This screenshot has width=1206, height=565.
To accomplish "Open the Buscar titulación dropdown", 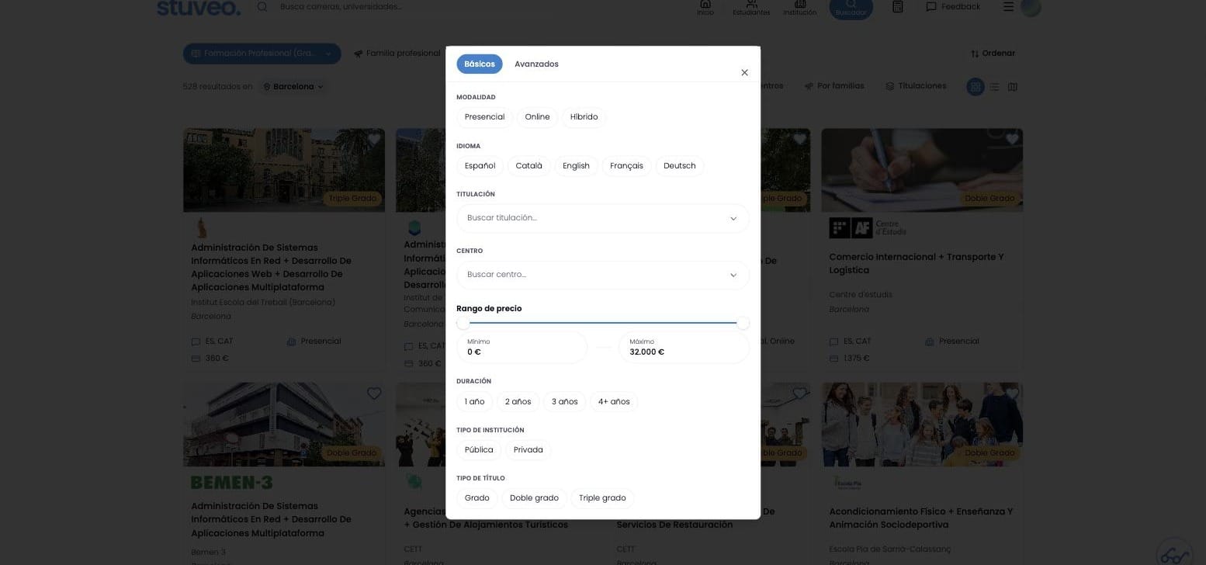I will pos(602,218).
